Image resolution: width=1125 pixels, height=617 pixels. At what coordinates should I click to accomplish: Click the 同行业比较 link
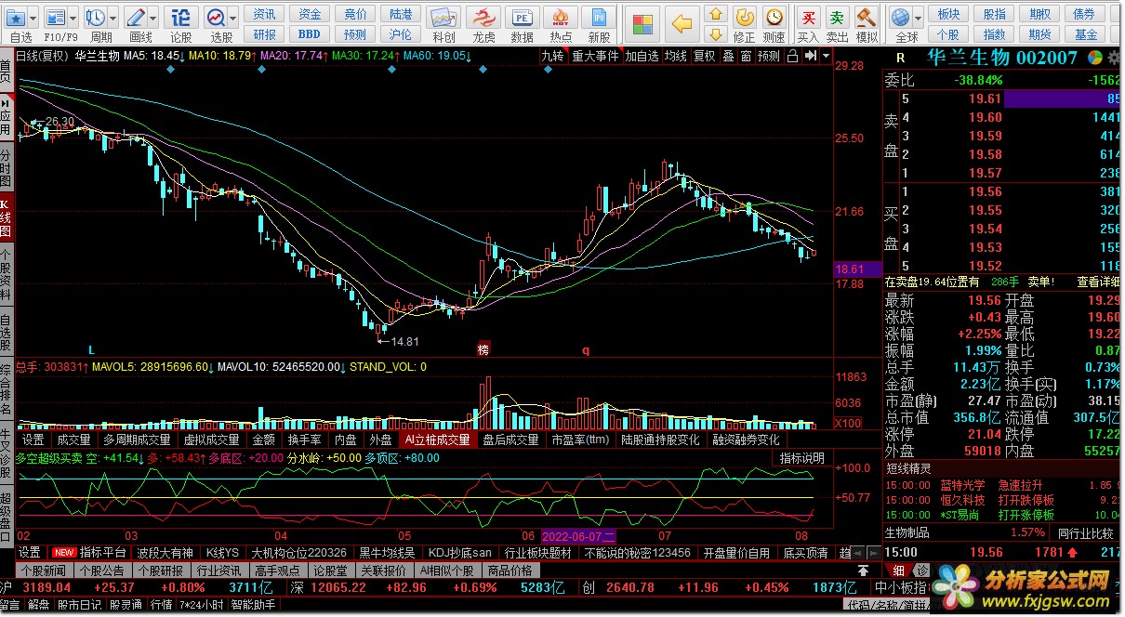pos(1086,532)
